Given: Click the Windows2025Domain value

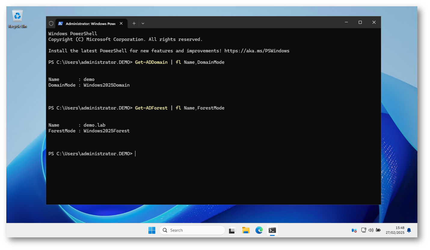Looking at the screenshot, I should click(x=106, y=85).
